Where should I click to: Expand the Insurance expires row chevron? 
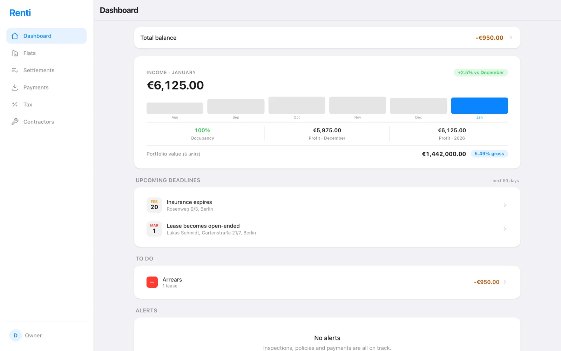505,205
